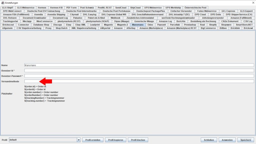256x144 pixels.
Task: Open the Shopify tab
Action: [213, 25]
